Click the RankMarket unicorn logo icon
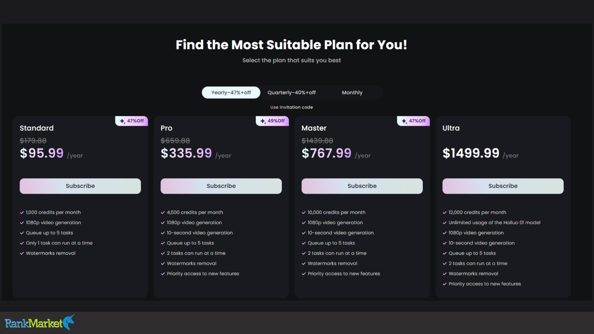Image resolution: width=594 pixels, height=334 pixels. click(69, 322)
